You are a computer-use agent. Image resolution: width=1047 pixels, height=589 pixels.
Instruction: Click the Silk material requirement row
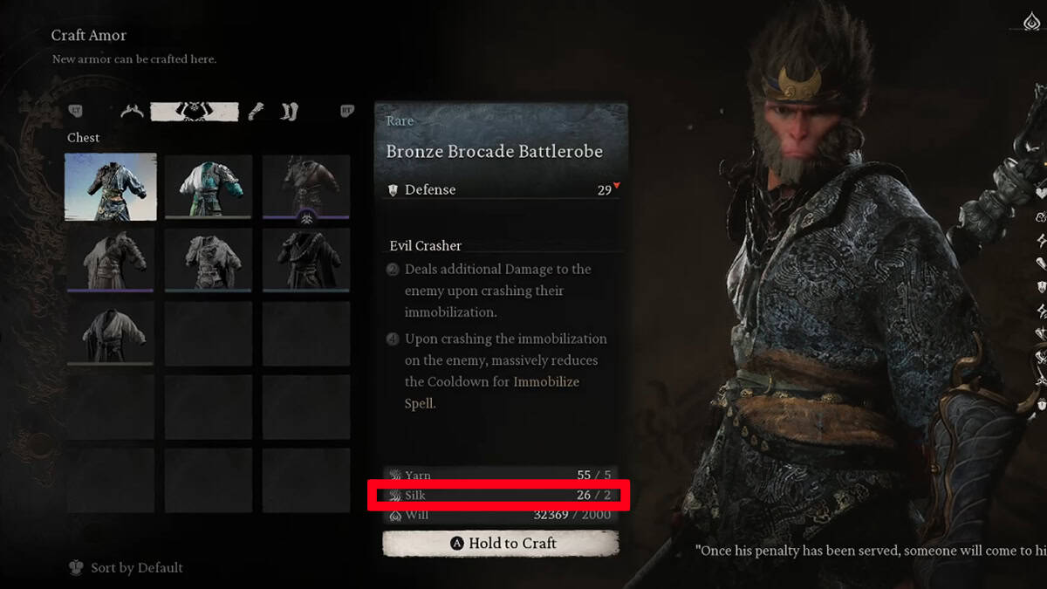(500, 495)
